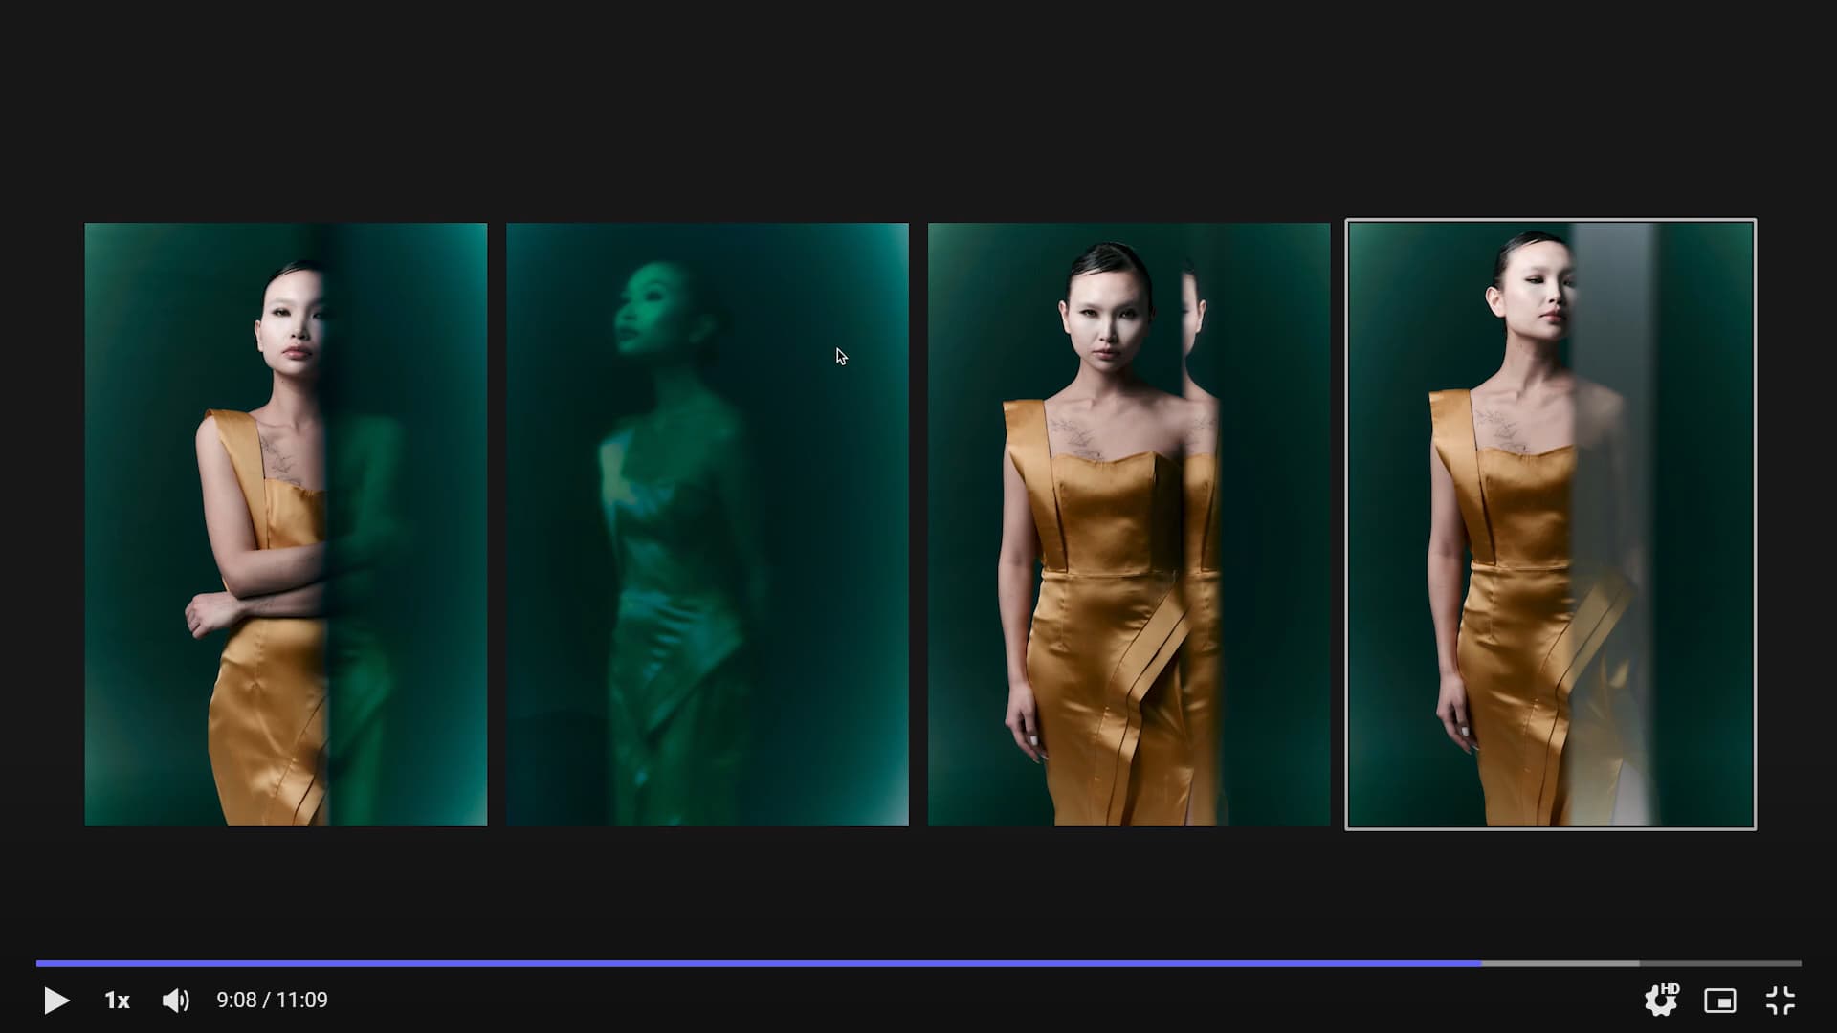Click the small HD badge beside the gear
The width and height of the screenshot is (1837, 1033).
click(x=1671, y=989)
